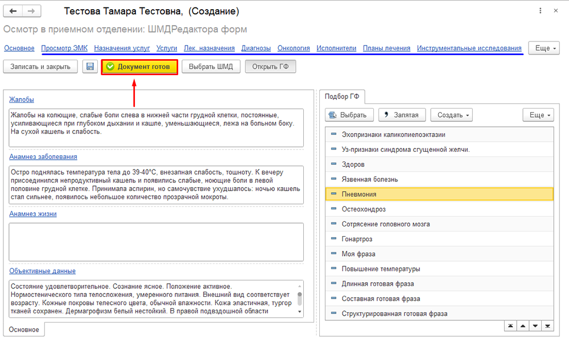Insert a comma with Запятая button
The image size is (569, 339).
(402, 115)
